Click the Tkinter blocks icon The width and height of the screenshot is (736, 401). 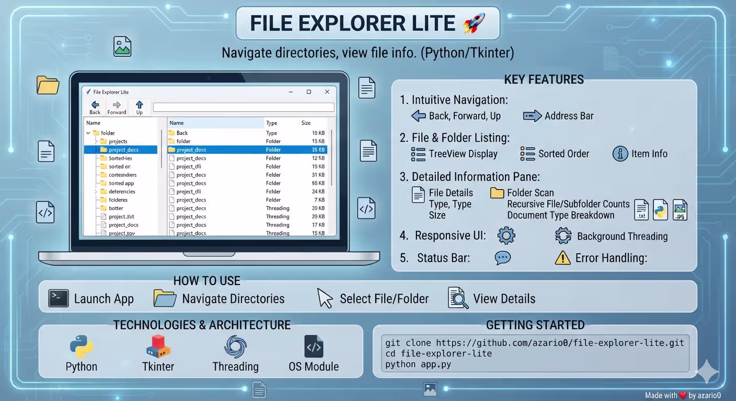[158, 346]
